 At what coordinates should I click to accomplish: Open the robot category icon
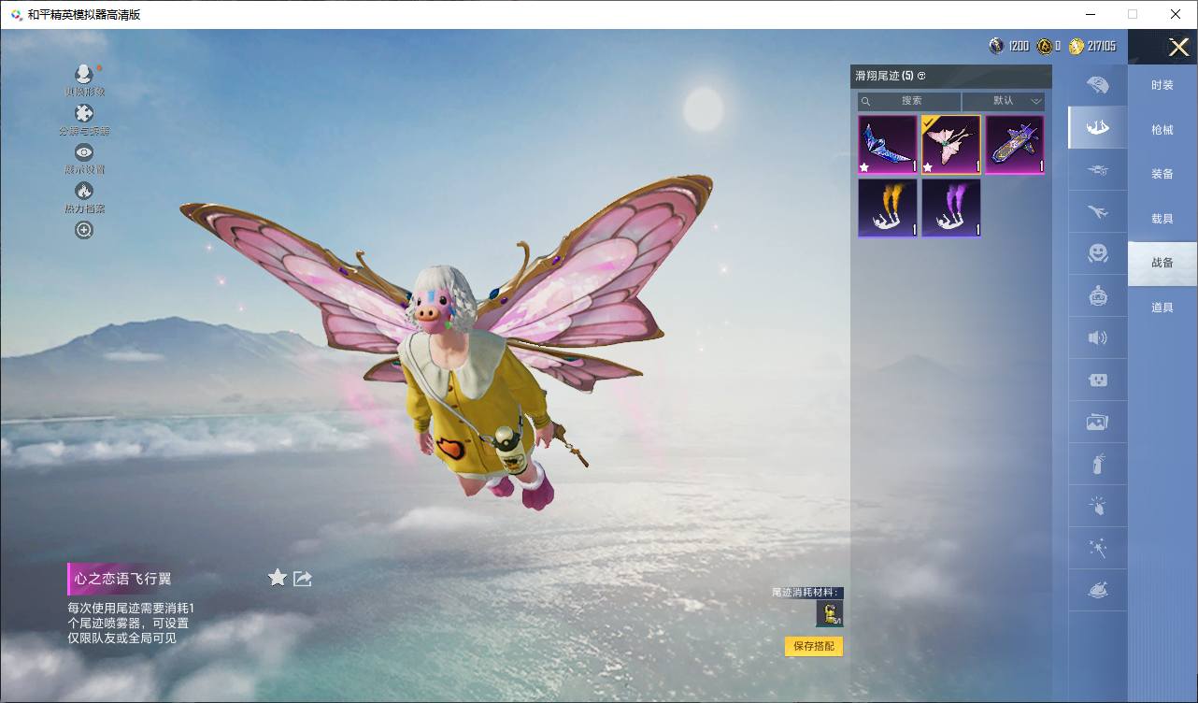coord(1098,295)
